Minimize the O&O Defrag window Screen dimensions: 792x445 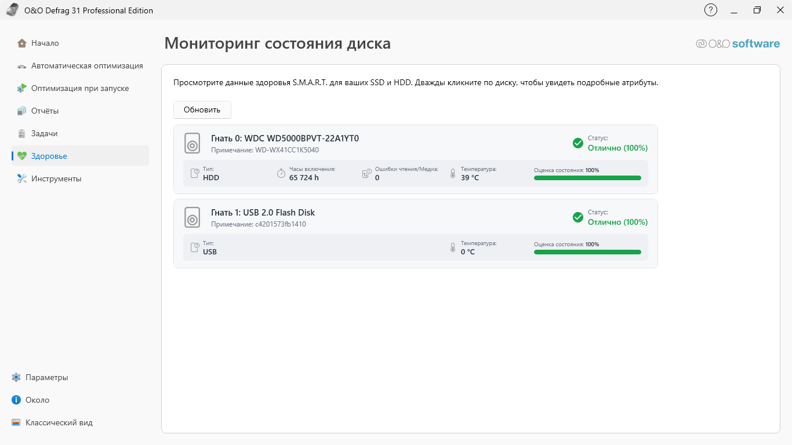click(x=735, y=10)
